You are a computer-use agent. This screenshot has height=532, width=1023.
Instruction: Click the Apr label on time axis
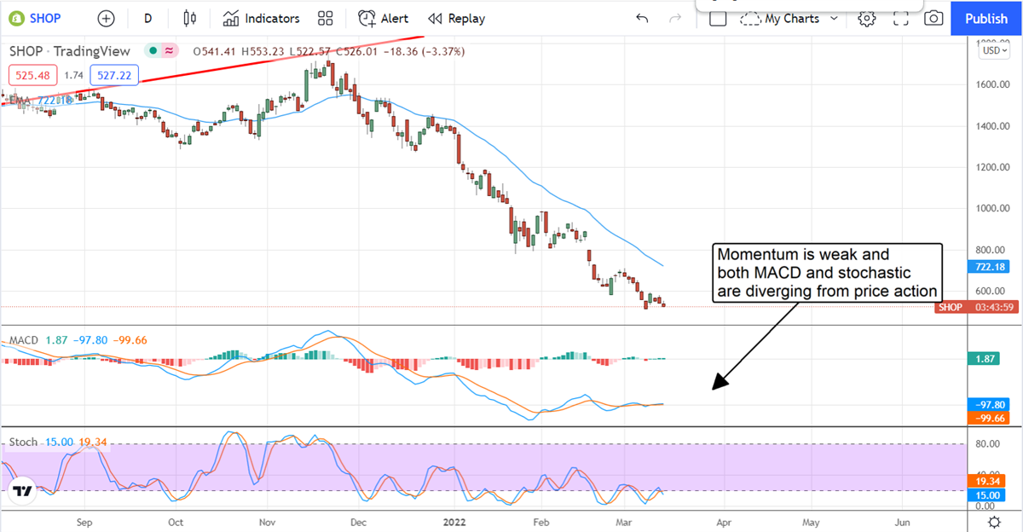point(723,522)
